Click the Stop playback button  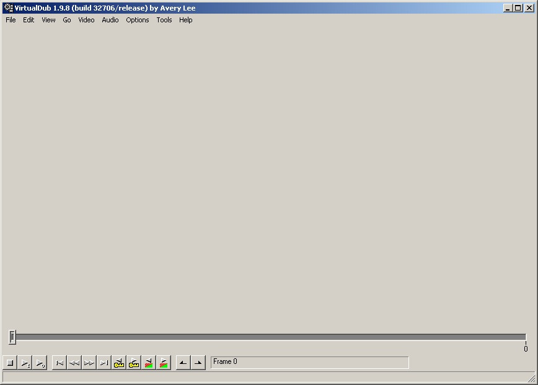pyautogui.click(x=10, y=363)
